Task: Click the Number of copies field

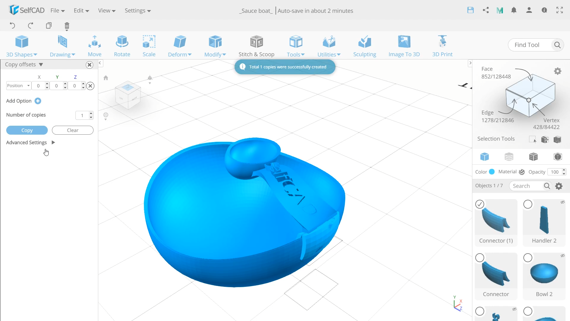Action: [x=82, y=115]
